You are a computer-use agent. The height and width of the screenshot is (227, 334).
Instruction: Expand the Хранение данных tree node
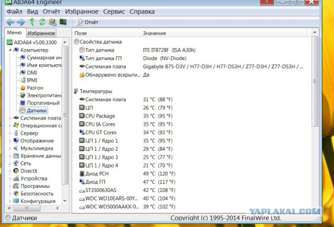(10, 156)
